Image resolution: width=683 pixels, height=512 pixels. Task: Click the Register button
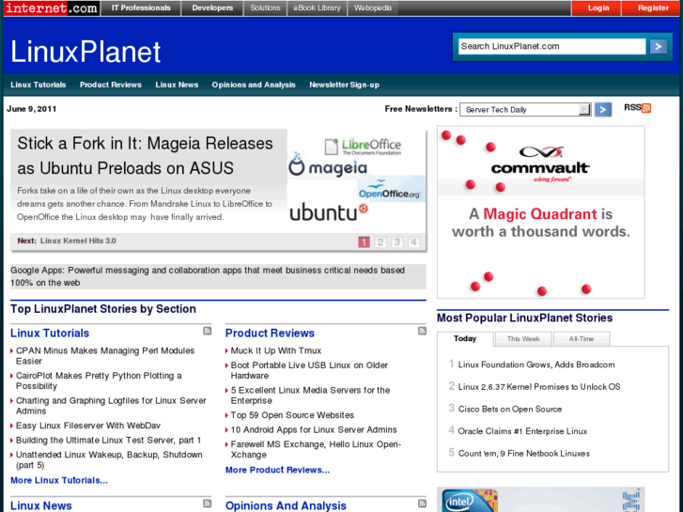[652, 8]
